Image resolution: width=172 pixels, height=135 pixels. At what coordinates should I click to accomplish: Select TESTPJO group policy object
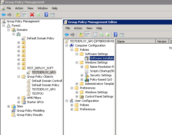point(38,94)
